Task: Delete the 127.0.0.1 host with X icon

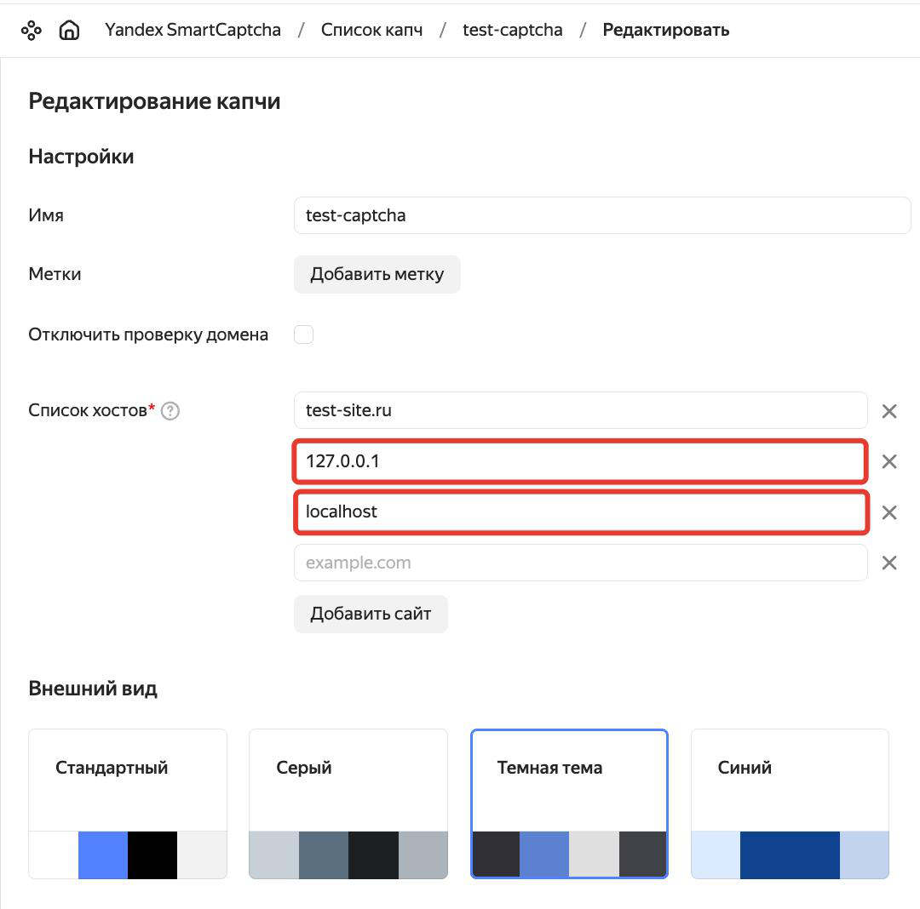Action: click(889, 461)
